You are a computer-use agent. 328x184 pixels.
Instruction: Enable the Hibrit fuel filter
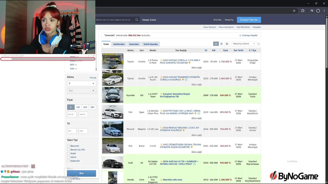coord(68,157)
